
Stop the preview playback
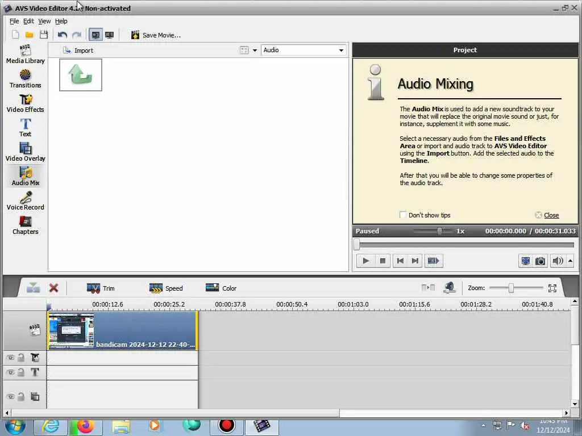coord(383,261)
